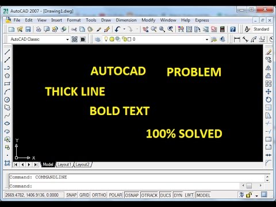Select the Line tool in Draw toolbar
The image size is (276, 207).
click(7, 52)
